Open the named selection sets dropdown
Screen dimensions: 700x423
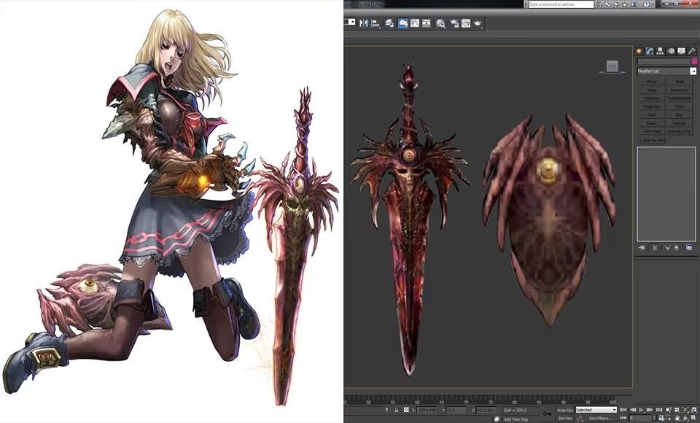351,22
